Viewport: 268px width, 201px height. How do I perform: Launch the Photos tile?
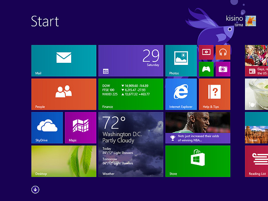pyautogui.click(x=181, y=61)
